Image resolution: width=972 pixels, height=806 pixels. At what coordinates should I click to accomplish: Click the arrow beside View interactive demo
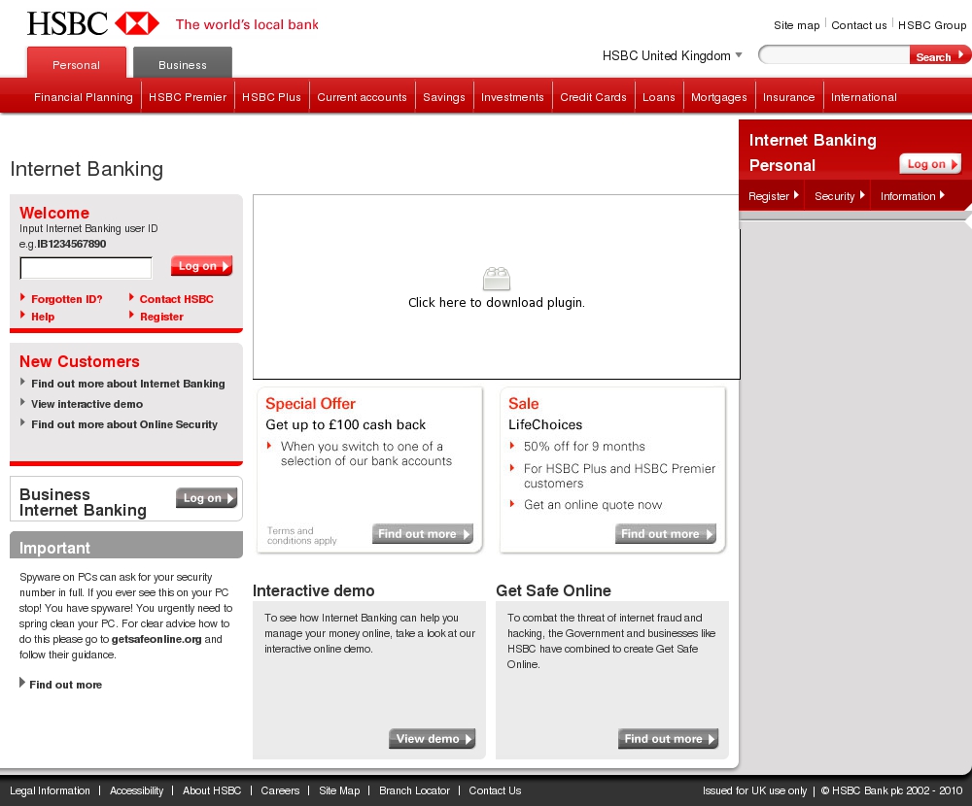[x=23, y=403]
